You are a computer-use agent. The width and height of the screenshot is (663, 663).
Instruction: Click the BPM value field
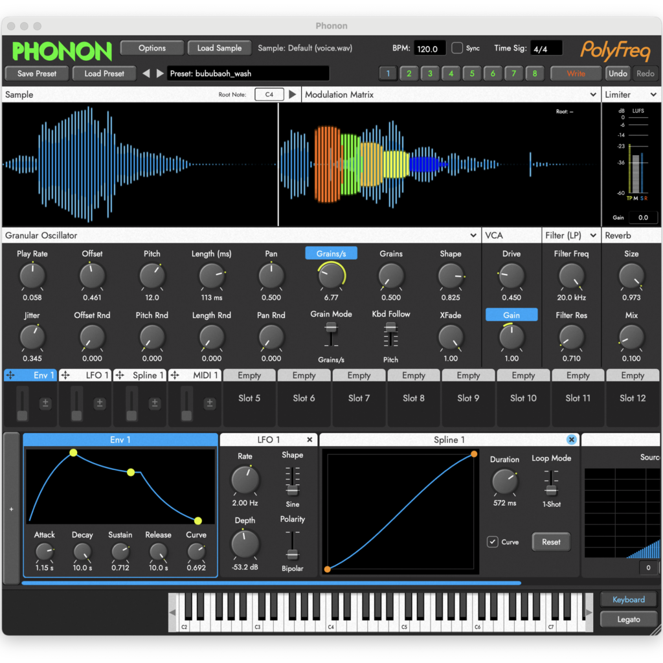(x=430, y=48)
